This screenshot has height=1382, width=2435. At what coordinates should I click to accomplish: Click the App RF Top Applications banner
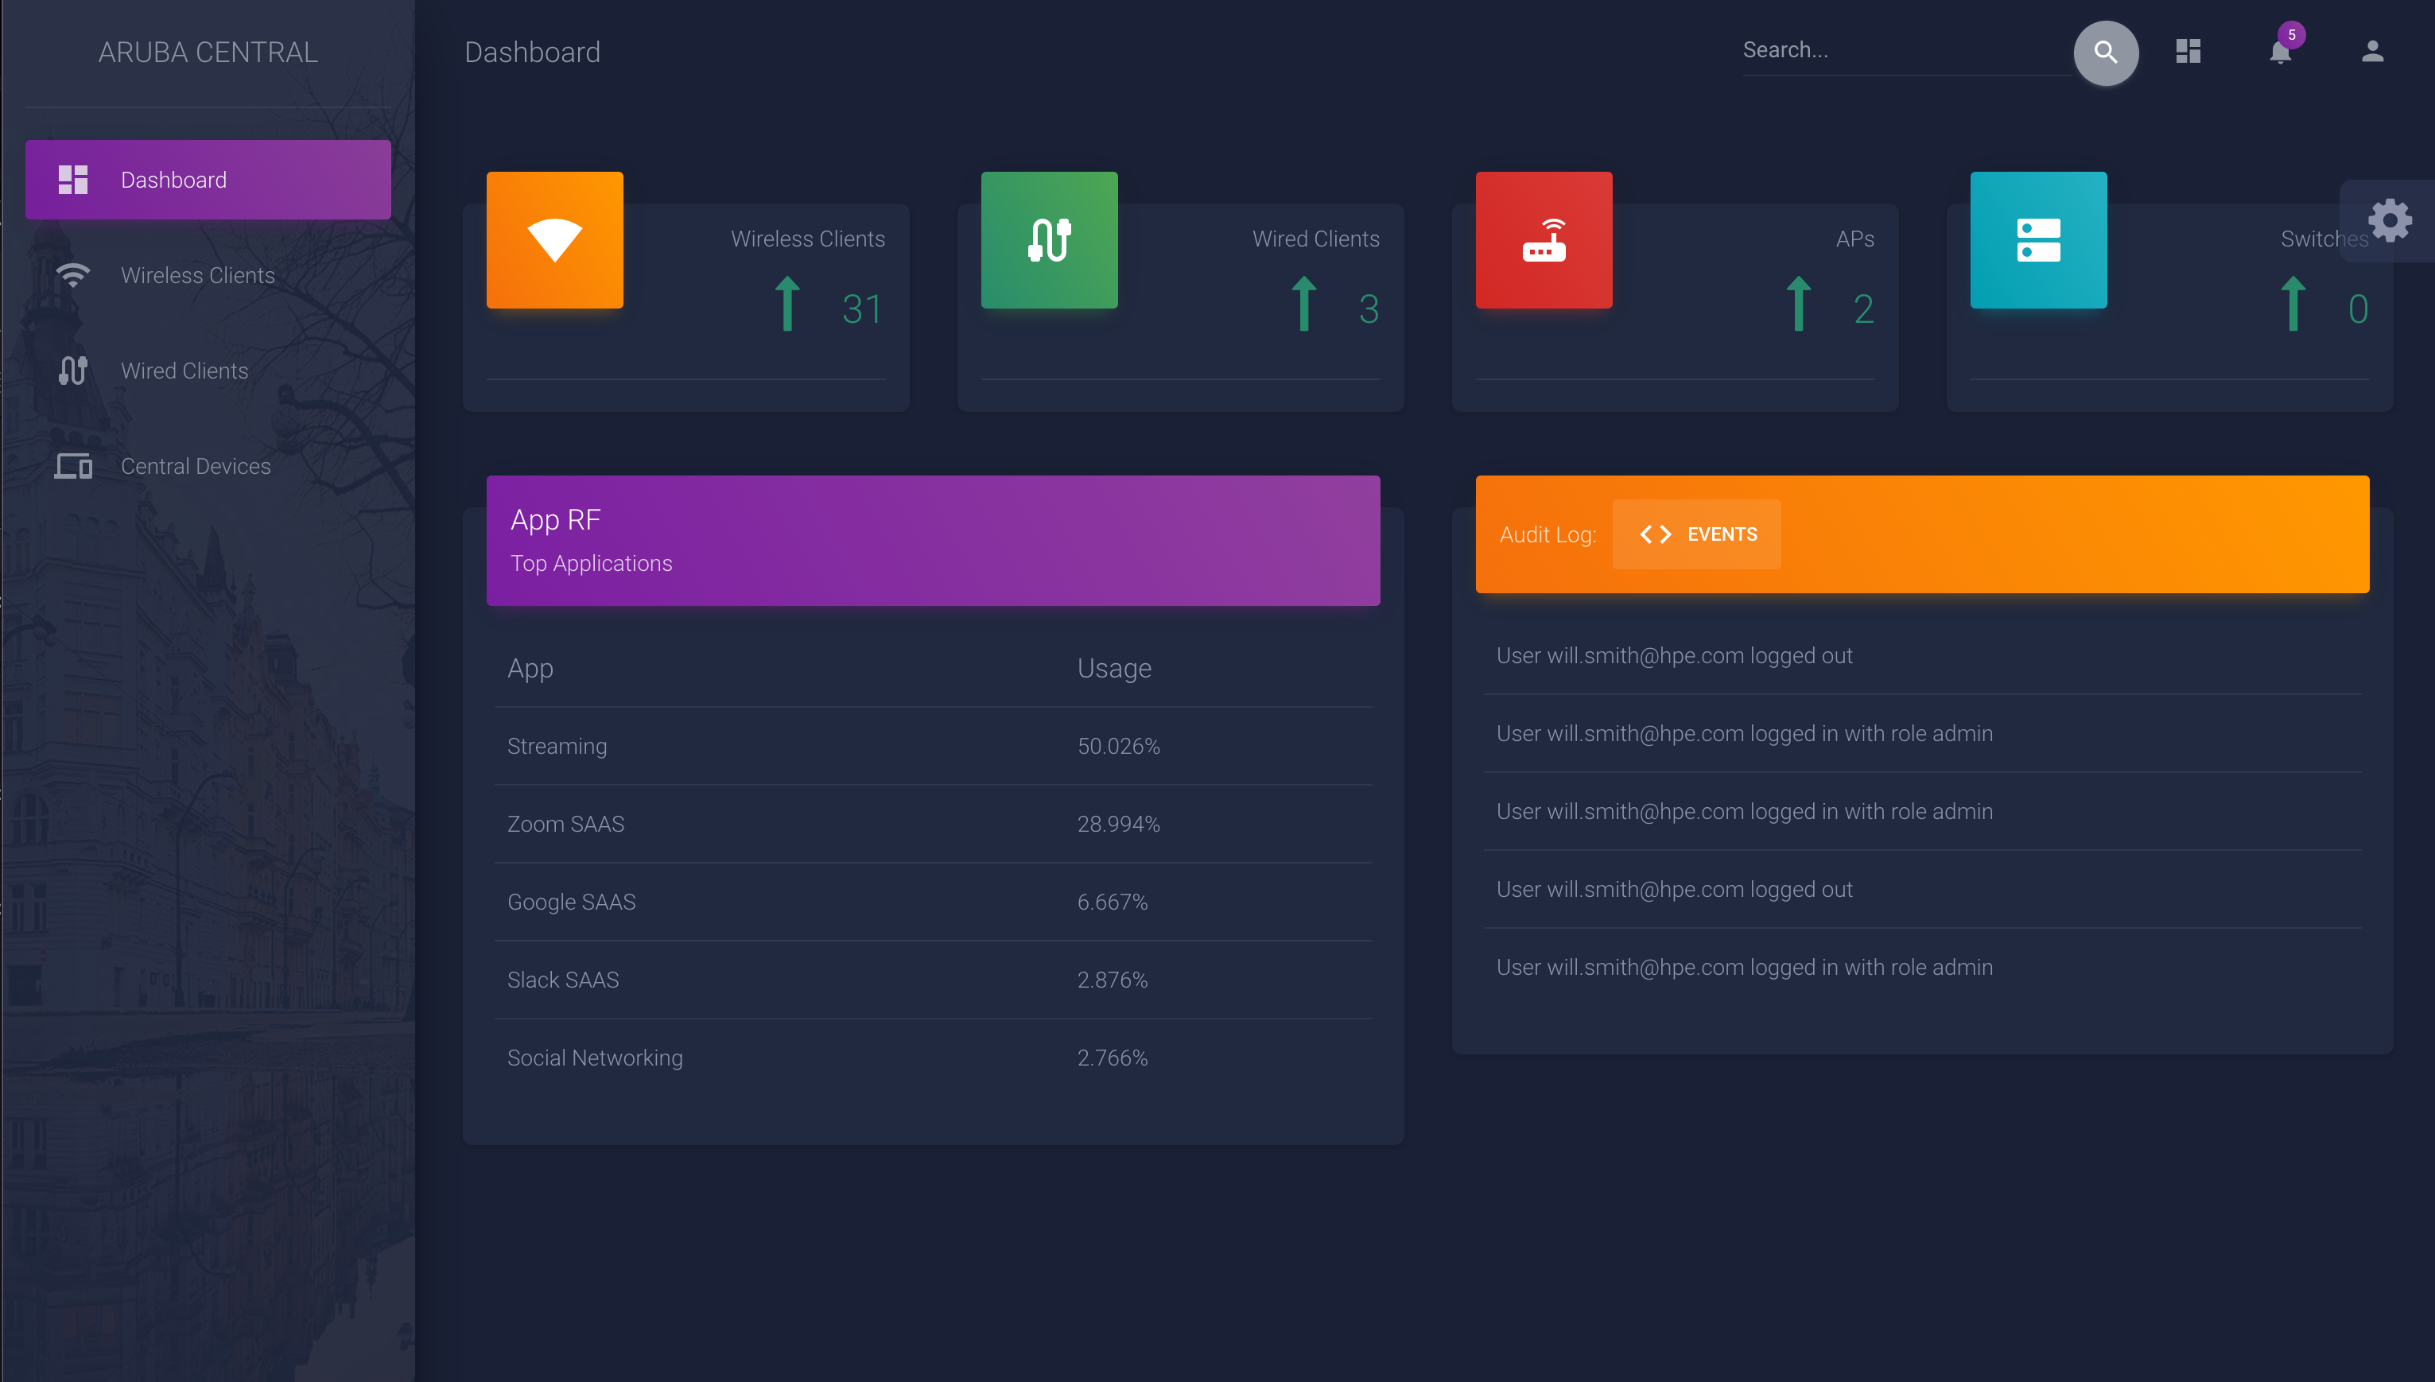coord(933,540)
